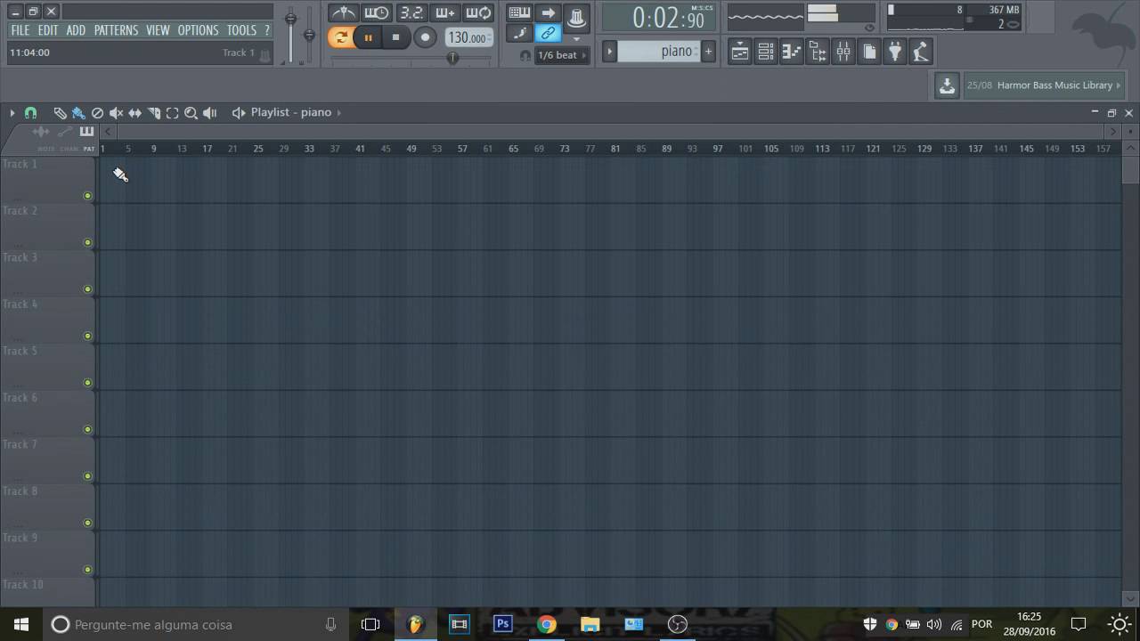This screenshot has width=1140, height=641.
Task: Open playlist options menu arrow
Action: [x=12, y=113]
